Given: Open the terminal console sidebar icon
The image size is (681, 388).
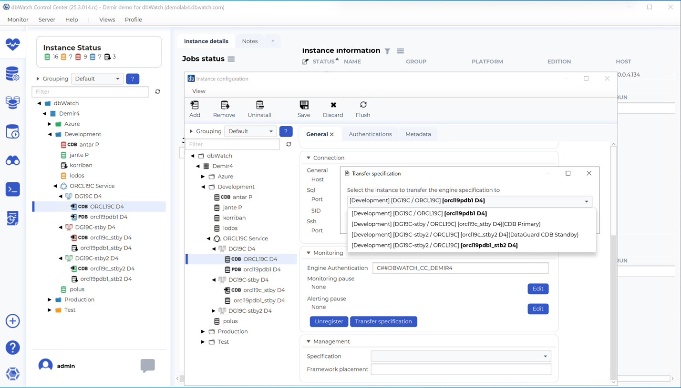Looking at the screenshot, I should click(13, 189).
